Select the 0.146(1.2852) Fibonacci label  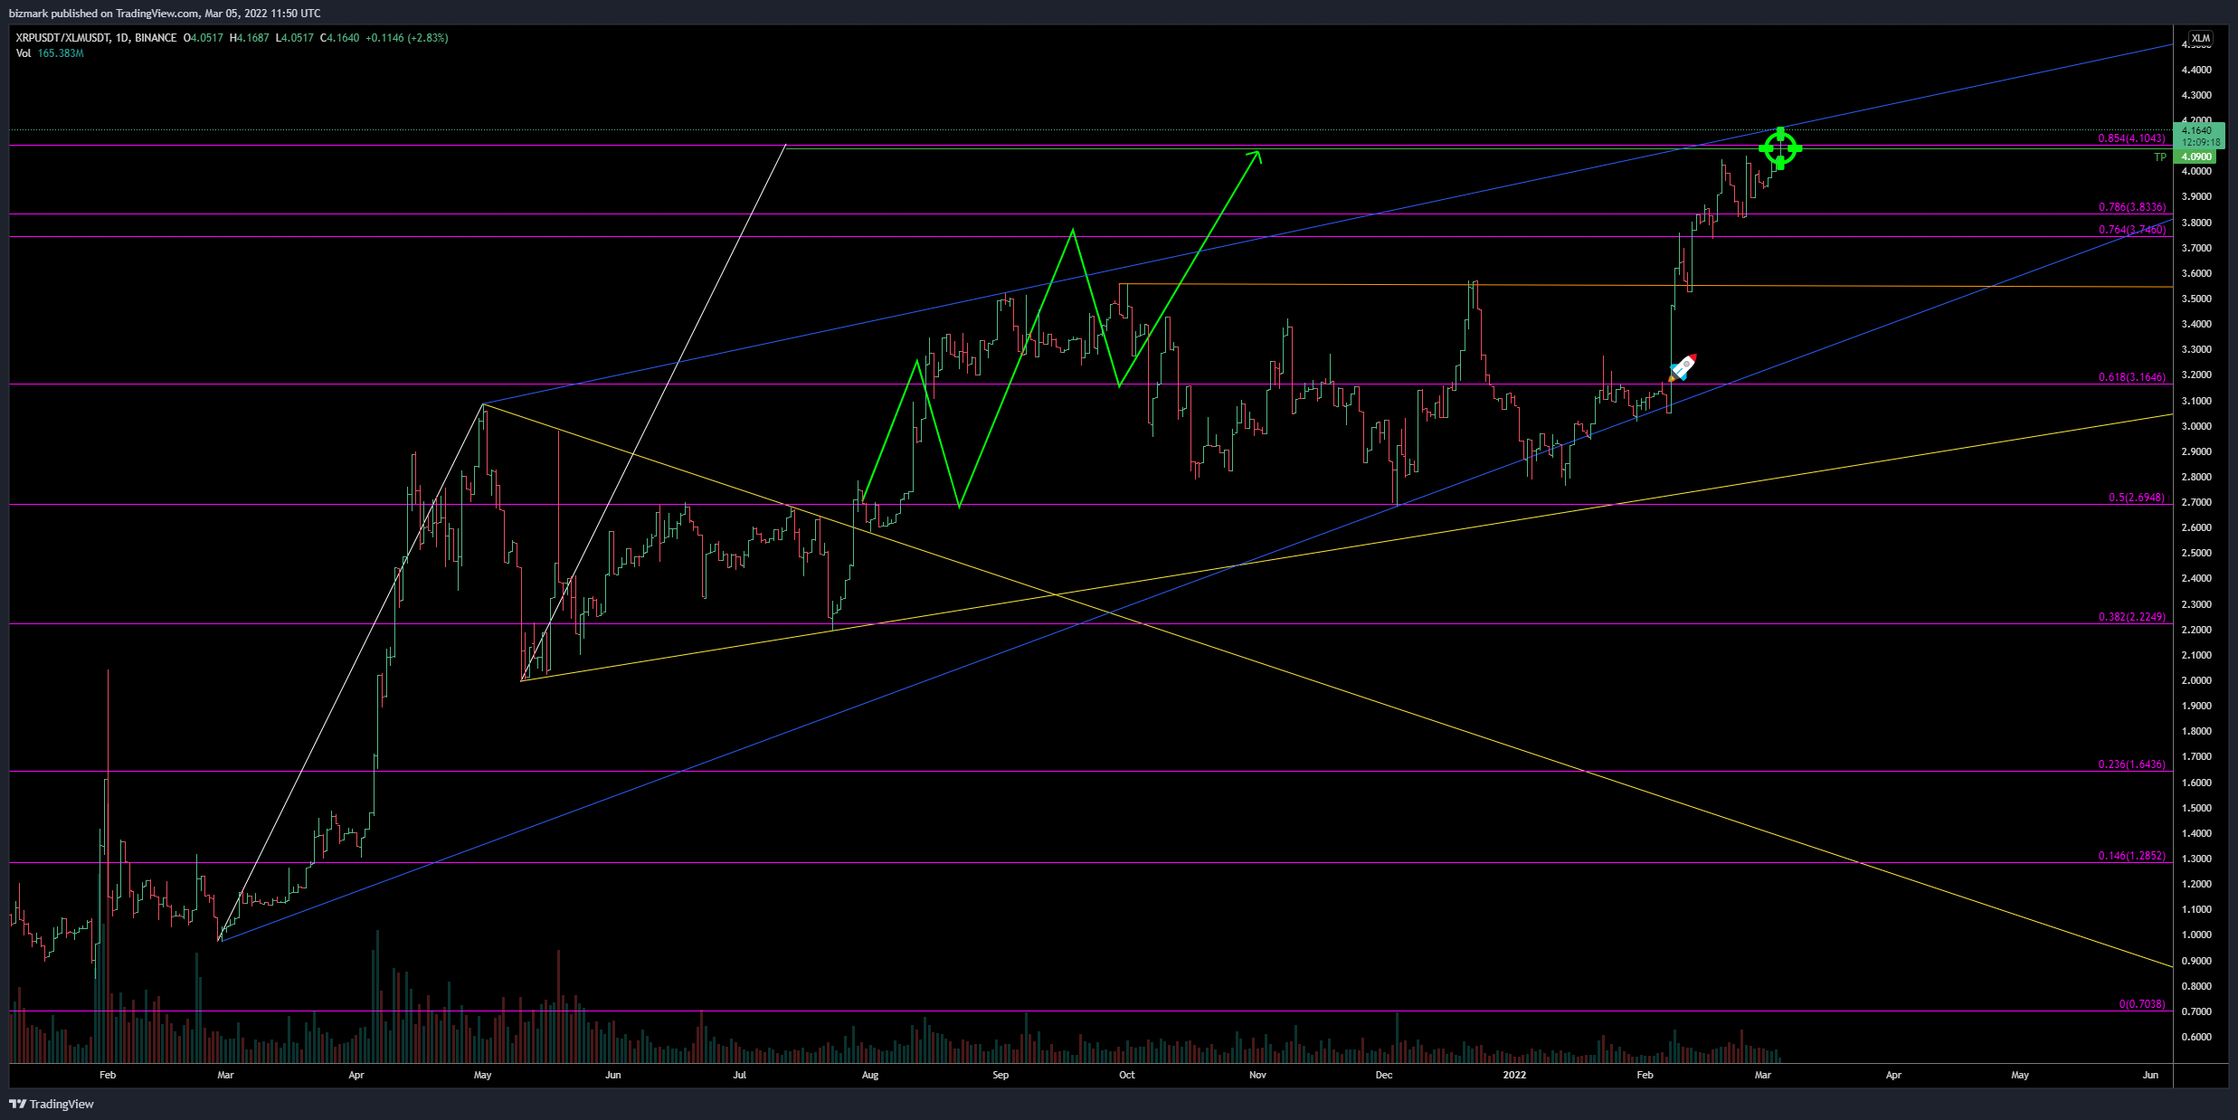pyautogui.click(x=2132, y=856)
